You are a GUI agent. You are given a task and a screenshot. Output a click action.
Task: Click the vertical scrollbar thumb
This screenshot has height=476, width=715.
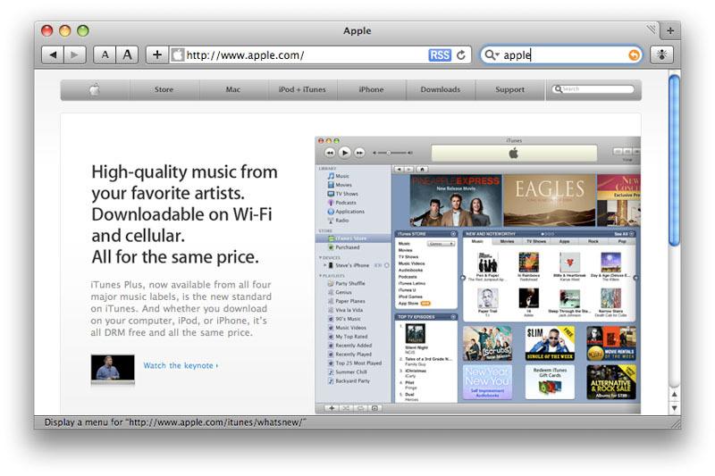tap(674, 161)
